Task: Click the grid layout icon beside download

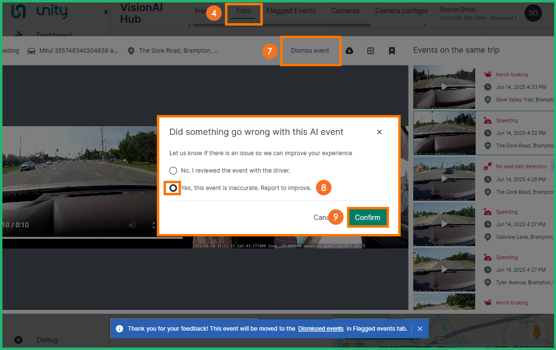Action: [371, 51]
